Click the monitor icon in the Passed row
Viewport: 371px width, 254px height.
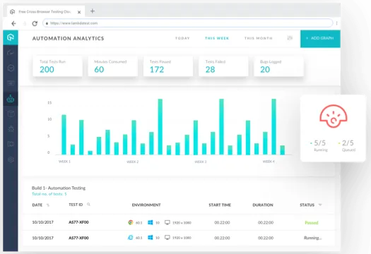167,222
